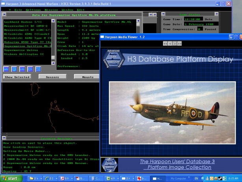Open the Start menu
242x182 pixels.
pyautogui.click(x=11, y=178)
